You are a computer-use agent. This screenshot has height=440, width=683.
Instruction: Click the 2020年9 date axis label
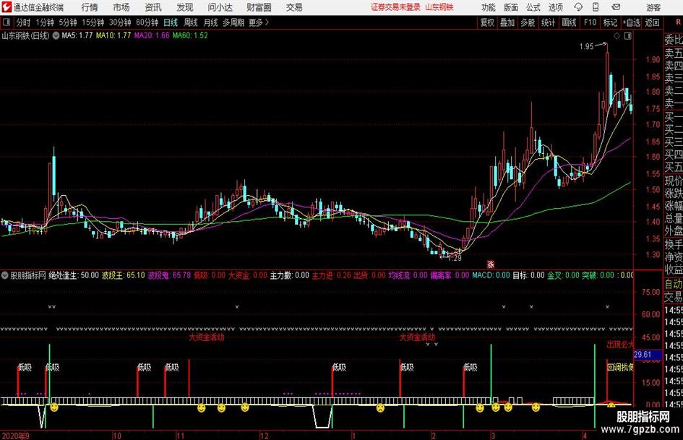click(x=15, y=436)
